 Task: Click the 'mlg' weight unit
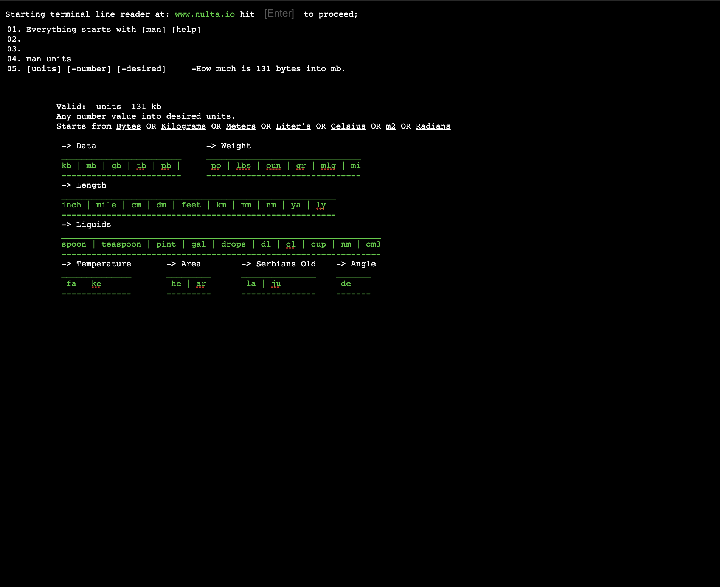(x=328, y=166)
